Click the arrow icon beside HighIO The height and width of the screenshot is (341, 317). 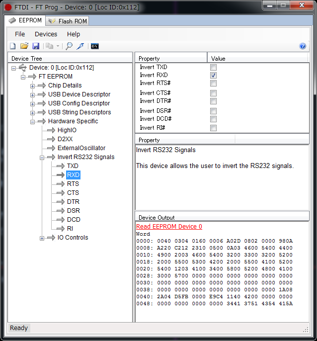51,130
